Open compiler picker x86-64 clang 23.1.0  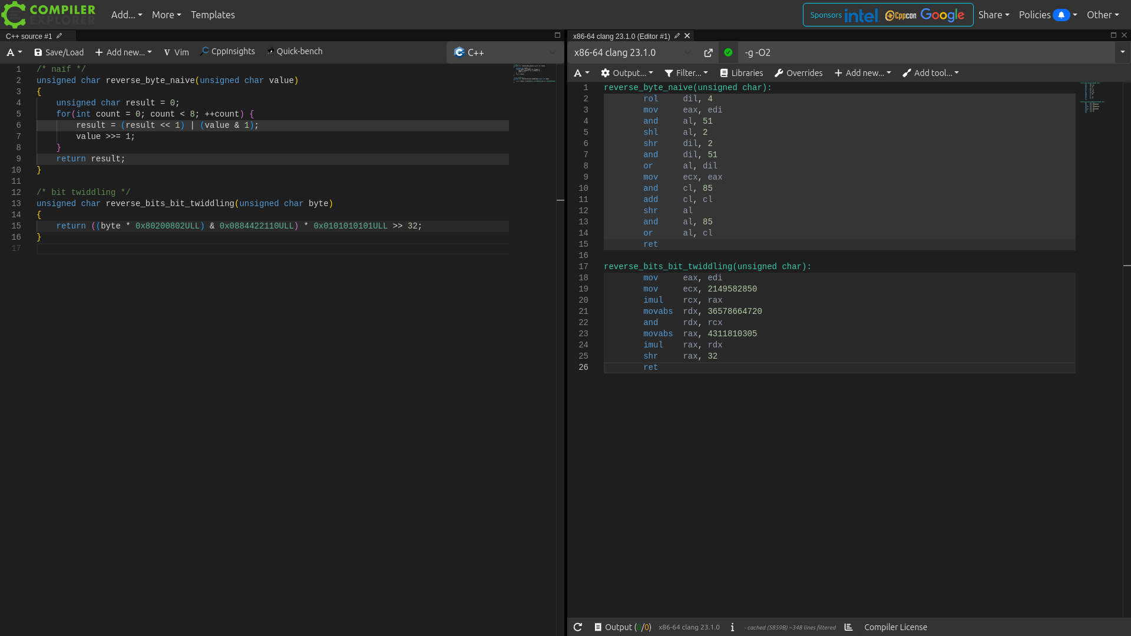633,52
